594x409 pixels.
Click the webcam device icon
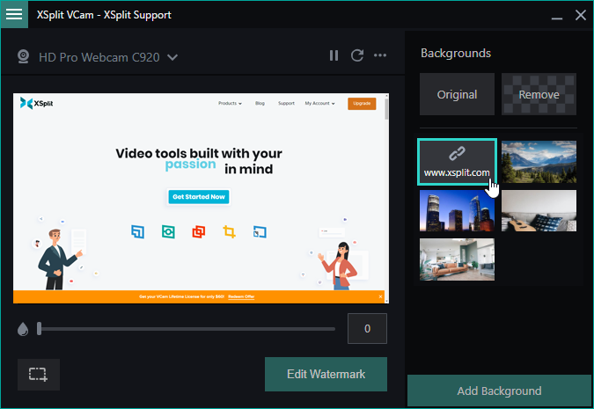click(x=23, y=57)
